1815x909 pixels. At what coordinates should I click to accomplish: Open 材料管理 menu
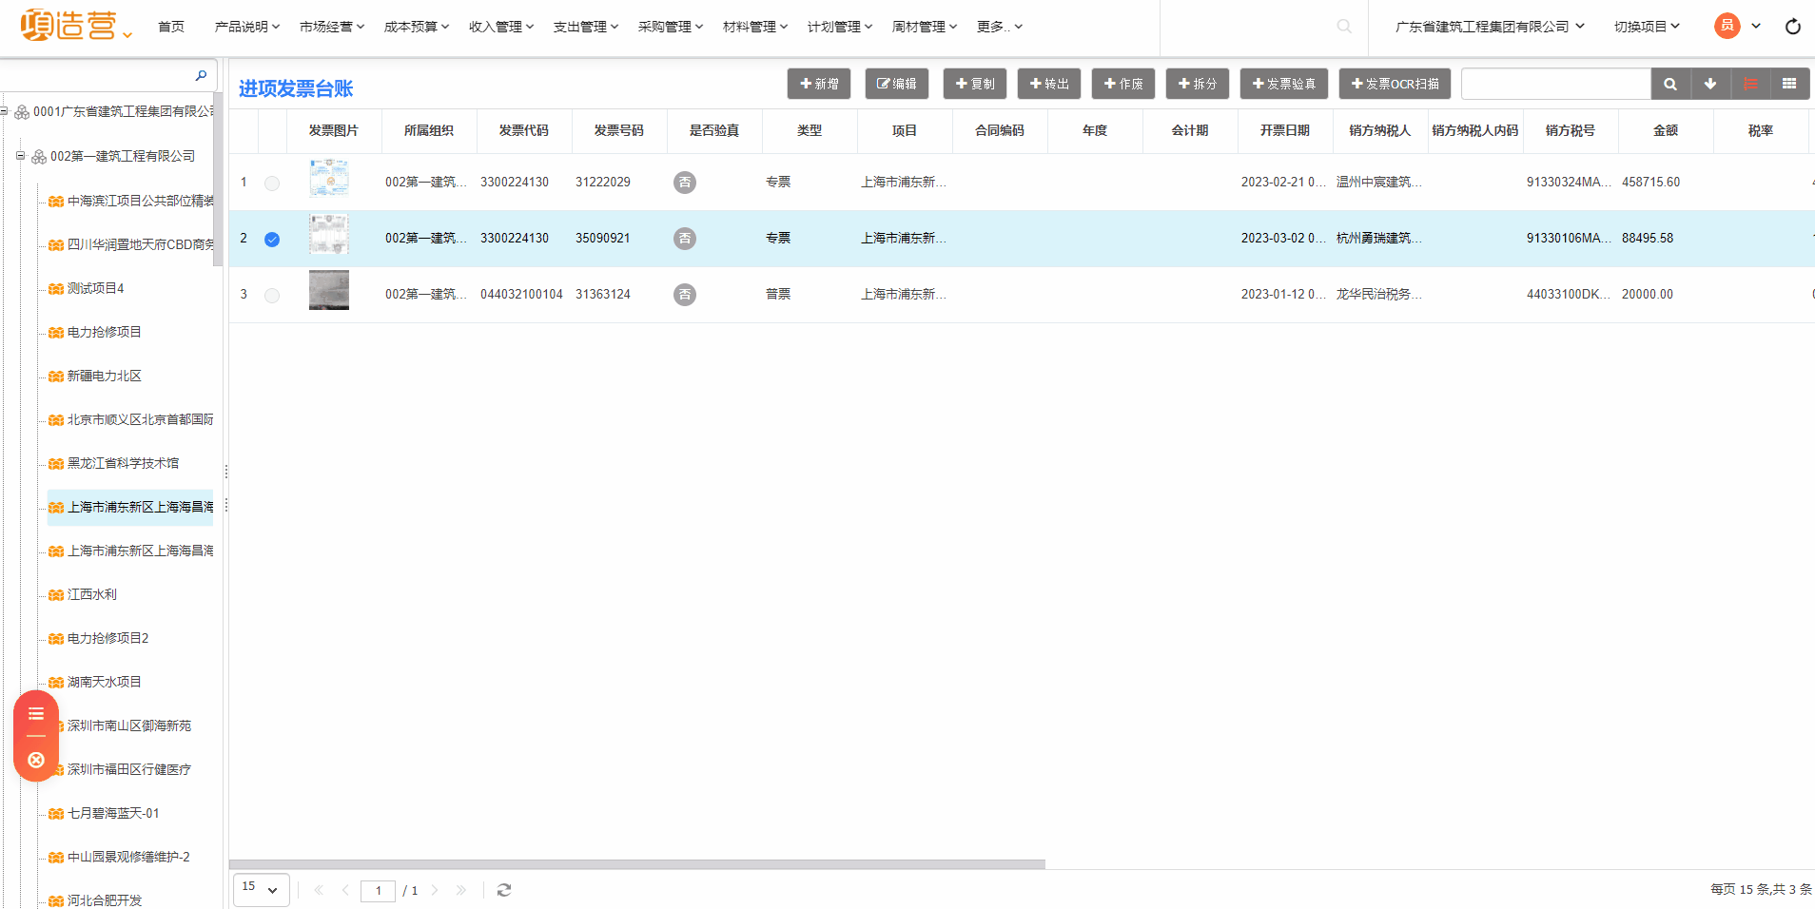point(755,27)
